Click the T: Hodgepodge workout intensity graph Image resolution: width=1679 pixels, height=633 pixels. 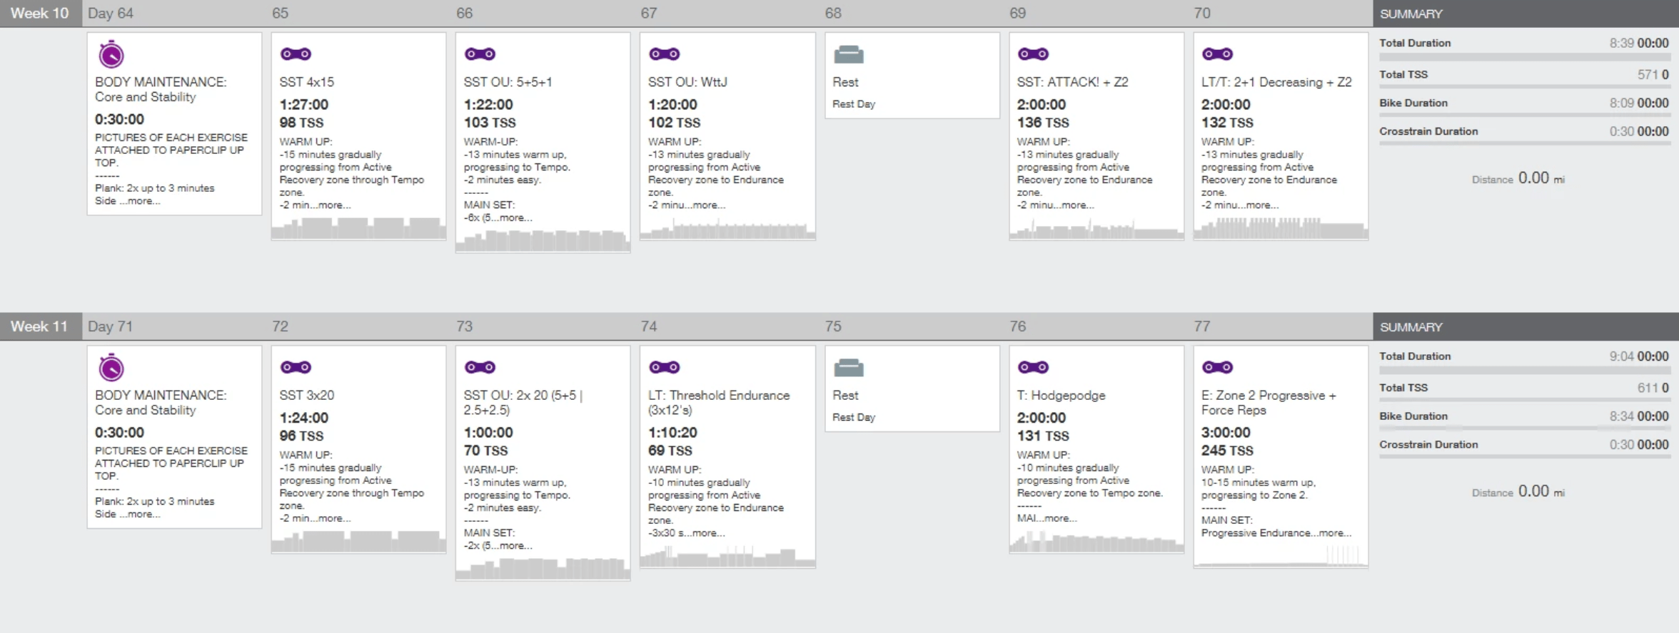(1096, 543)
